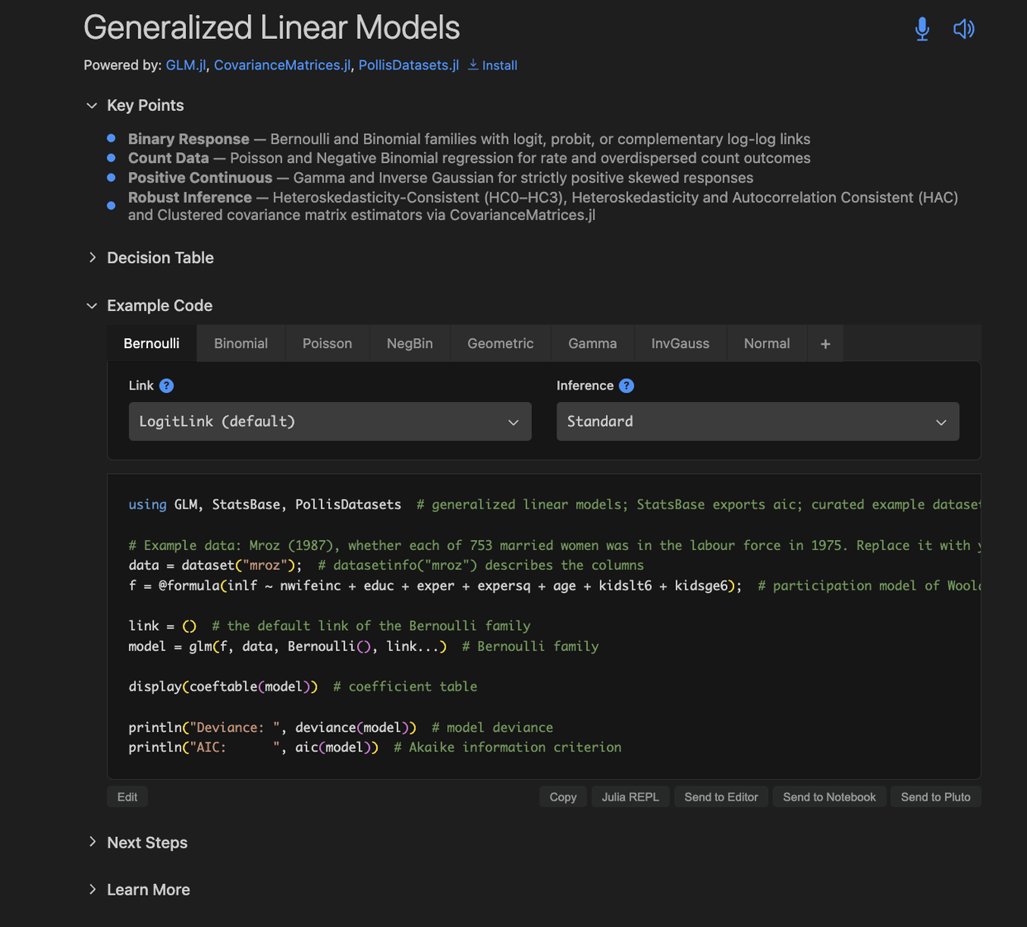This screenshot has width=1027, height=927.
Task: Open the GLM.jl link
Action: [186, 65]
